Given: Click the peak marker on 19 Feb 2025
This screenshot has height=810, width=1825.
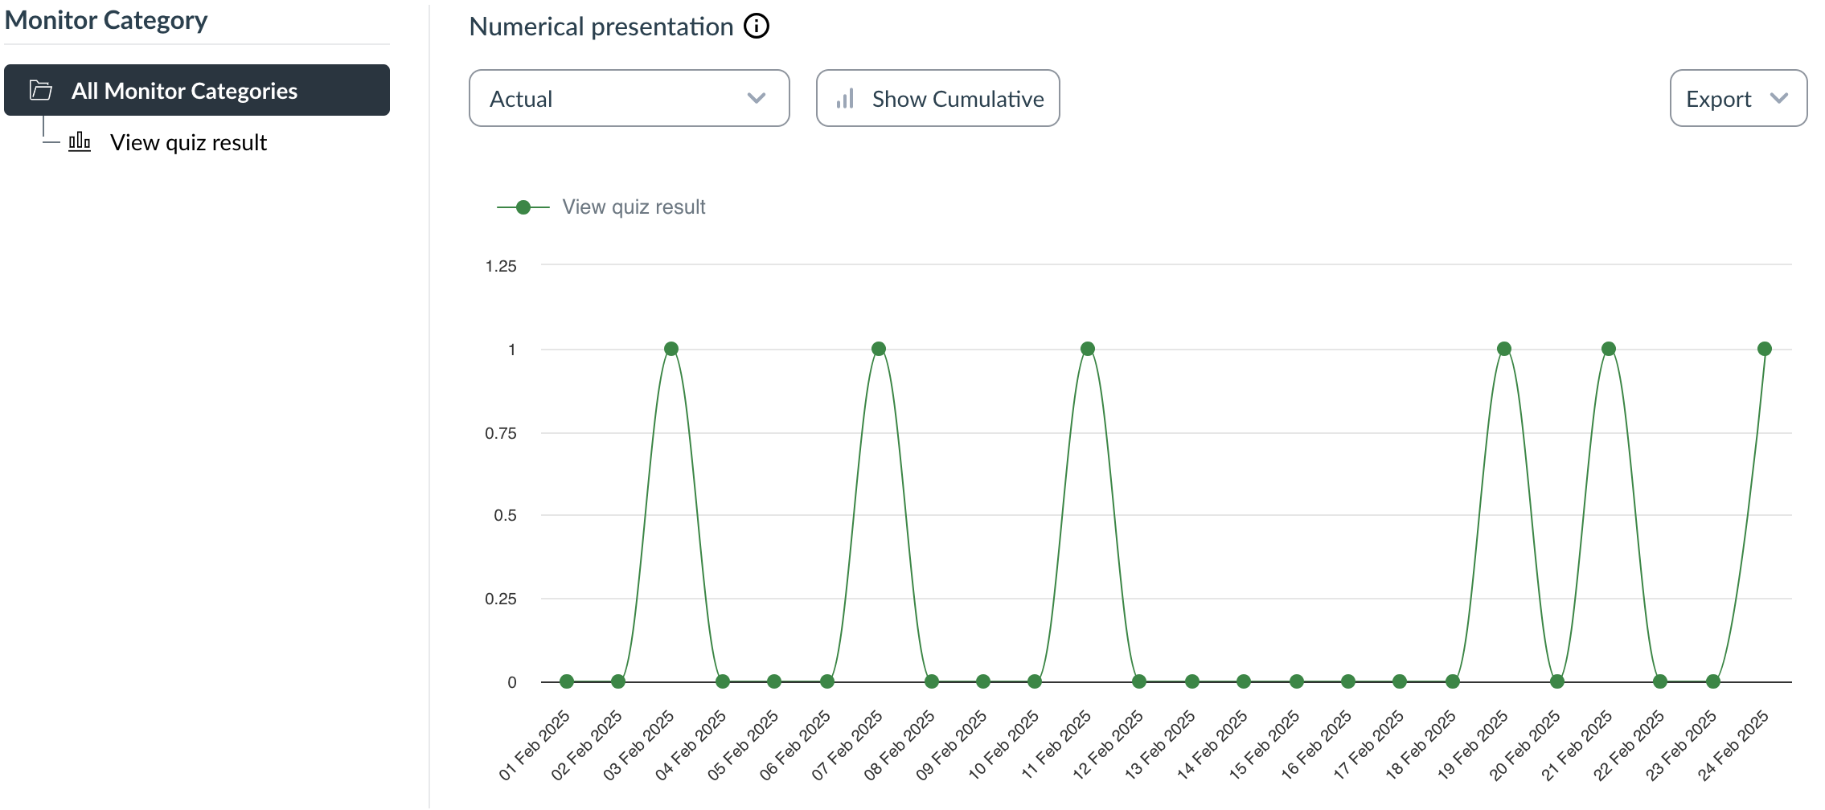Looking at the screenshot, I should pyautogui.click(x=1503, y=348).
